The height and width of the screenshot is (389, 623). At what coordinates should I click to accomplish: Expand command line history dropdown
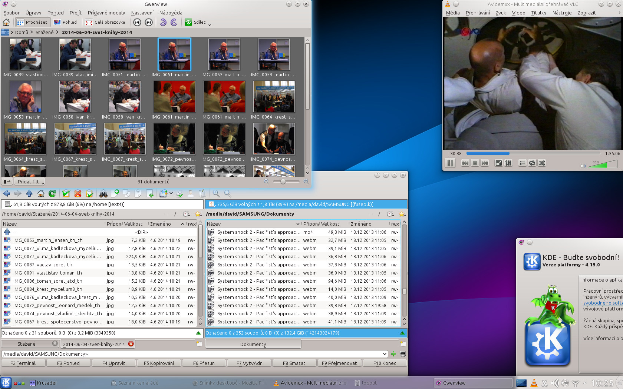click(385, 354)
